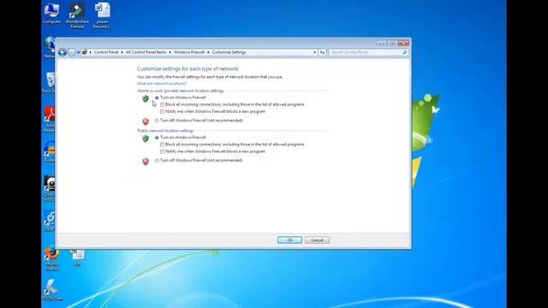Viewport: 548px width, 308px height.
Task: Select the Mozilla Firefox desktop shortcut
Action: (51, 258)
